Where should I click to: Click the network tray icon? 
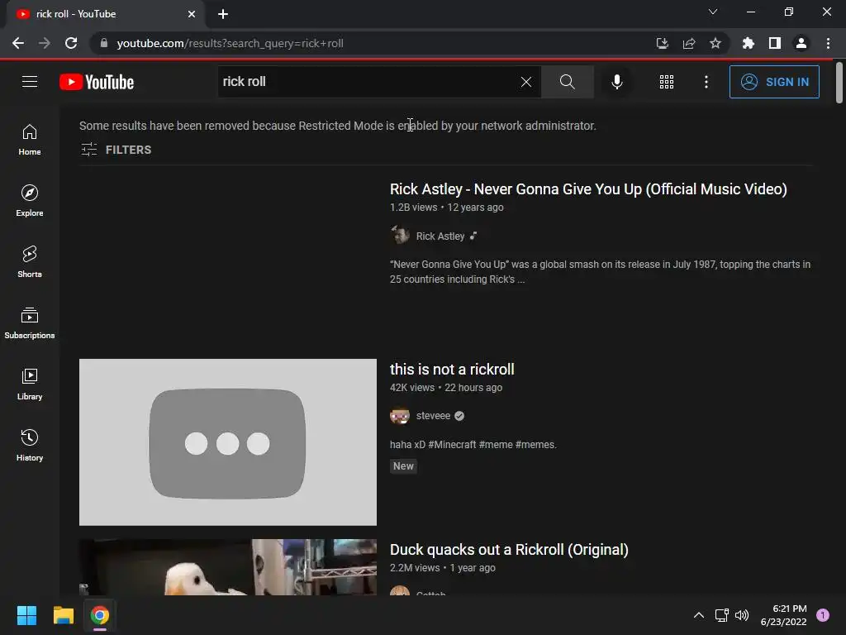(721, 615)
